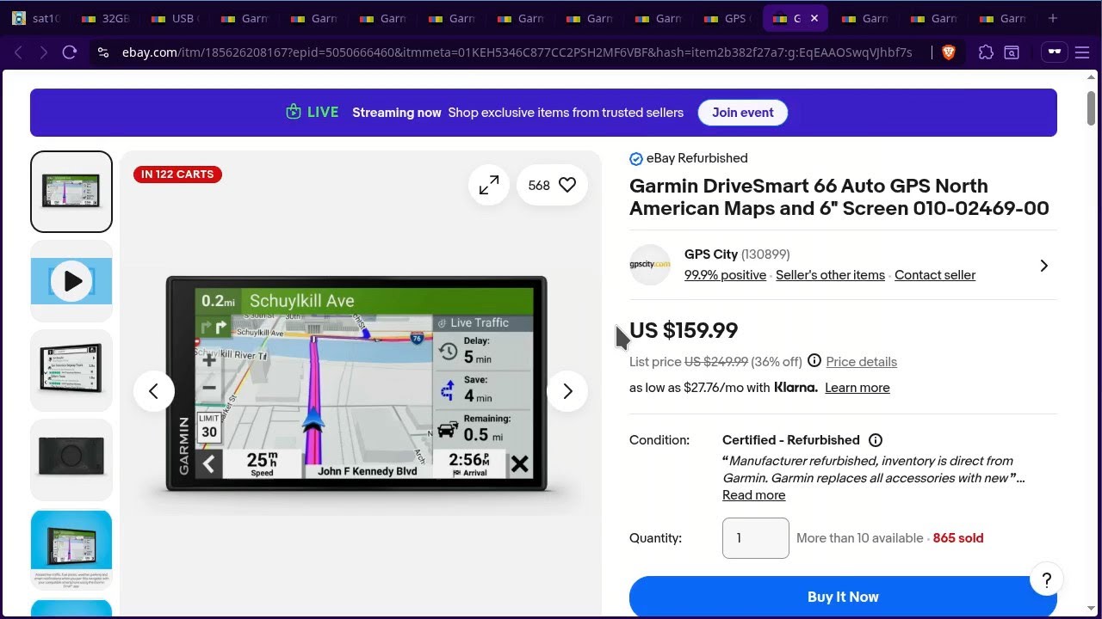Open site info icon beside ebay.com URL
The width and height of the screenshot is (1102, 619).
(103, 52)
